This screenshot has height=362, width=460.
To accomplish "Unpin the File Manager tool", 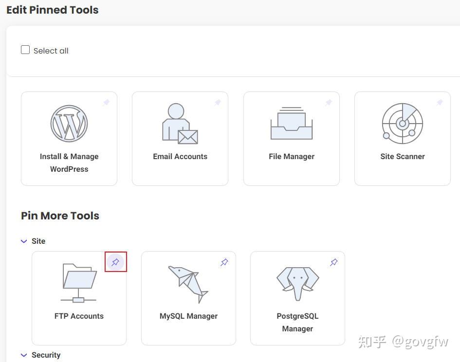I will 329,103.
